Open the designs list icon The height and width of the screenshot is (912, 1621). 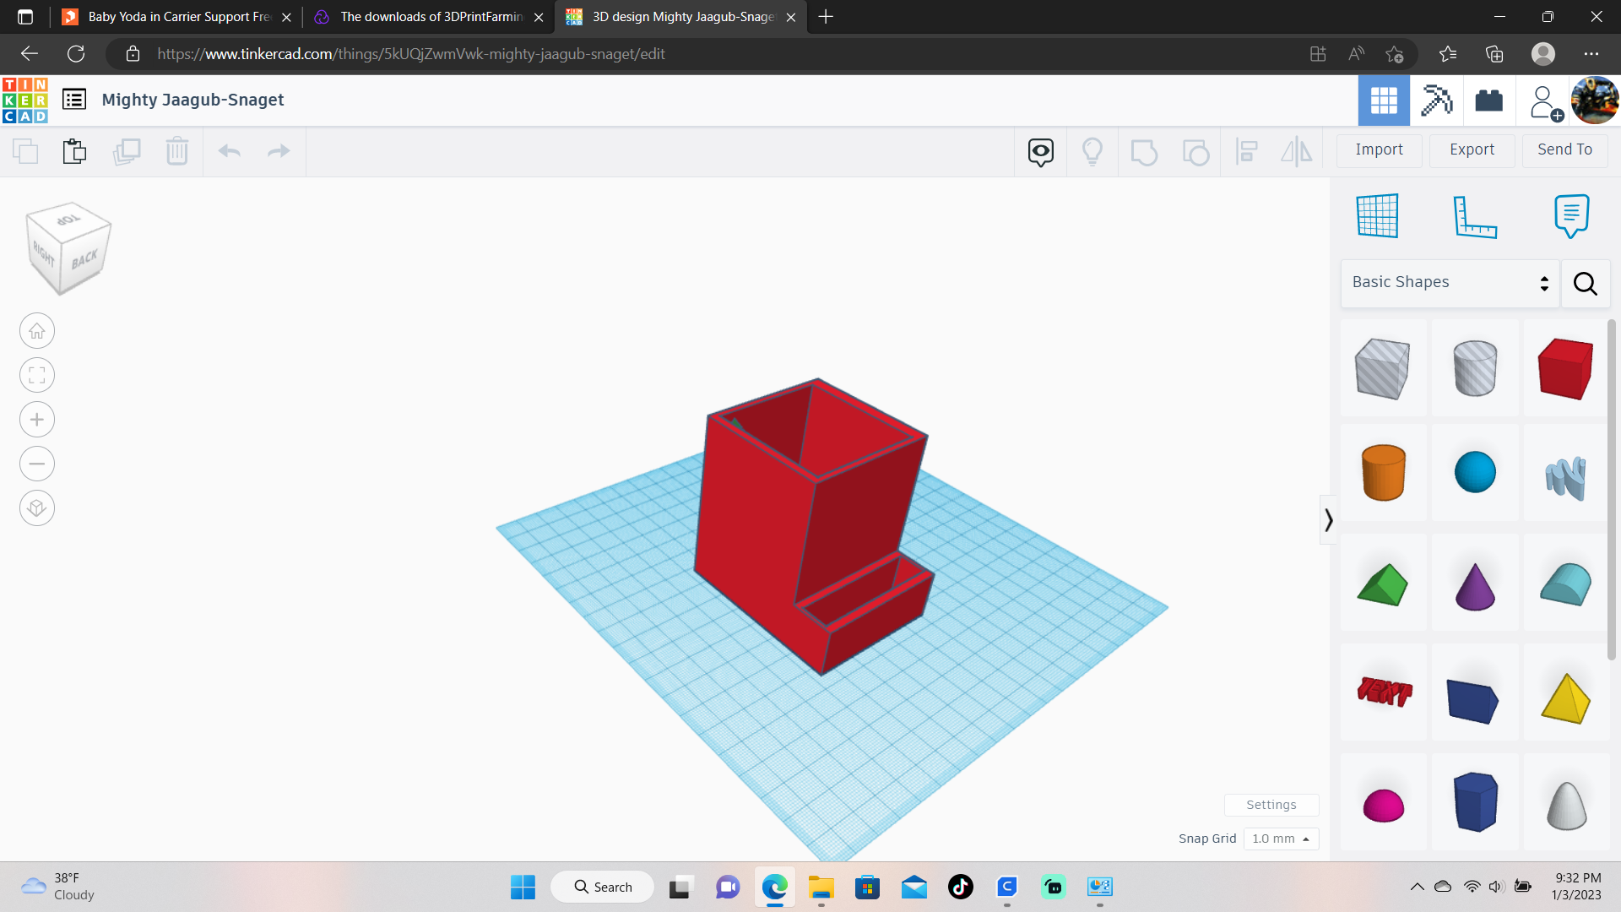coord(74,100)
